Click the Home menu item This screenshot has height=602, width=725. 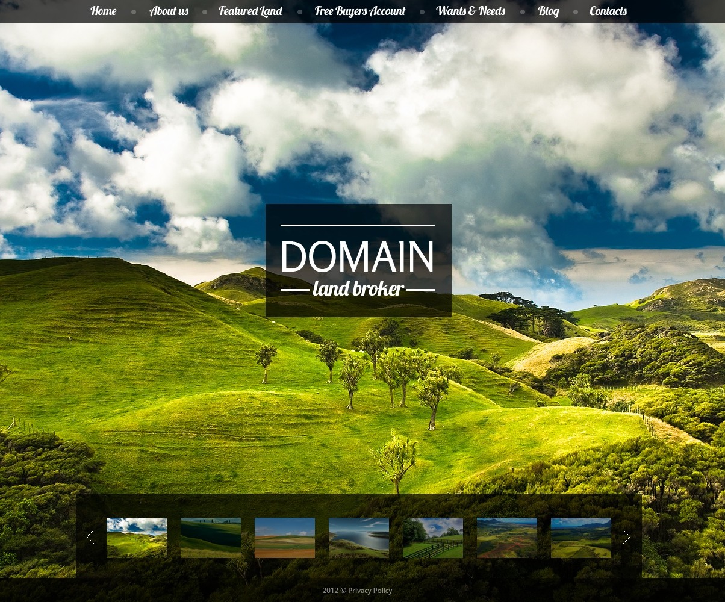pos(103,11)
